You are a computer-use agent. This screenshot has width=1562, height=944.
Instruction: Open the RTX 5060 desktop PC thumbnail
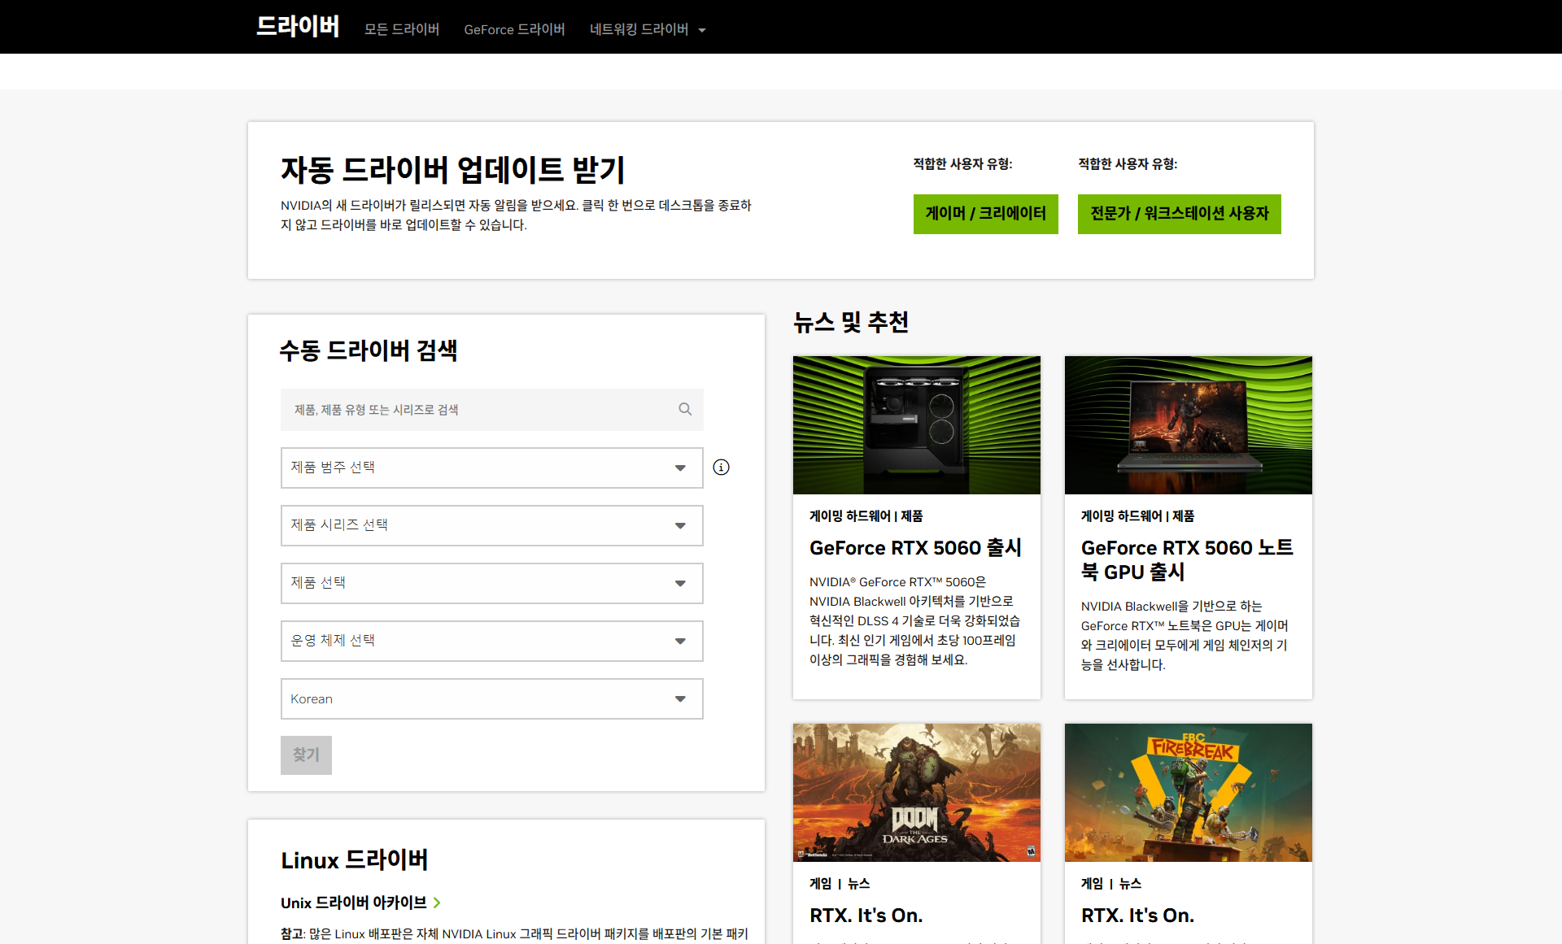(x=916, y=425)
